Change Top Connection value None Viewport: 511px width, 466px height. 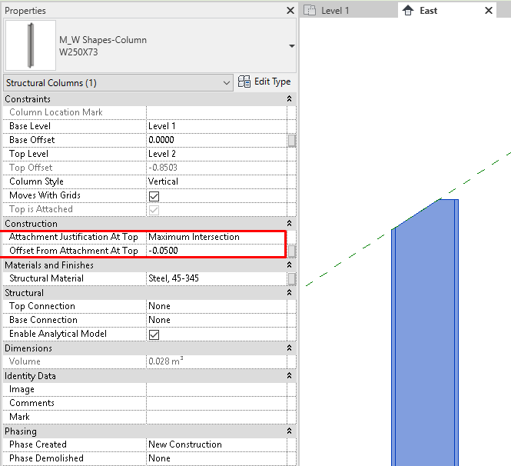[217, 306]
